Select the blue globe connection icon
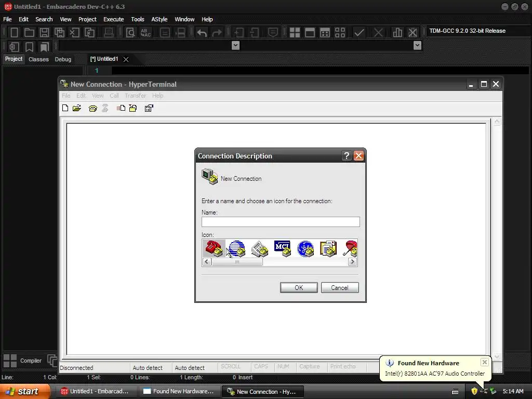The image size is (532, 399). (237, 248)
